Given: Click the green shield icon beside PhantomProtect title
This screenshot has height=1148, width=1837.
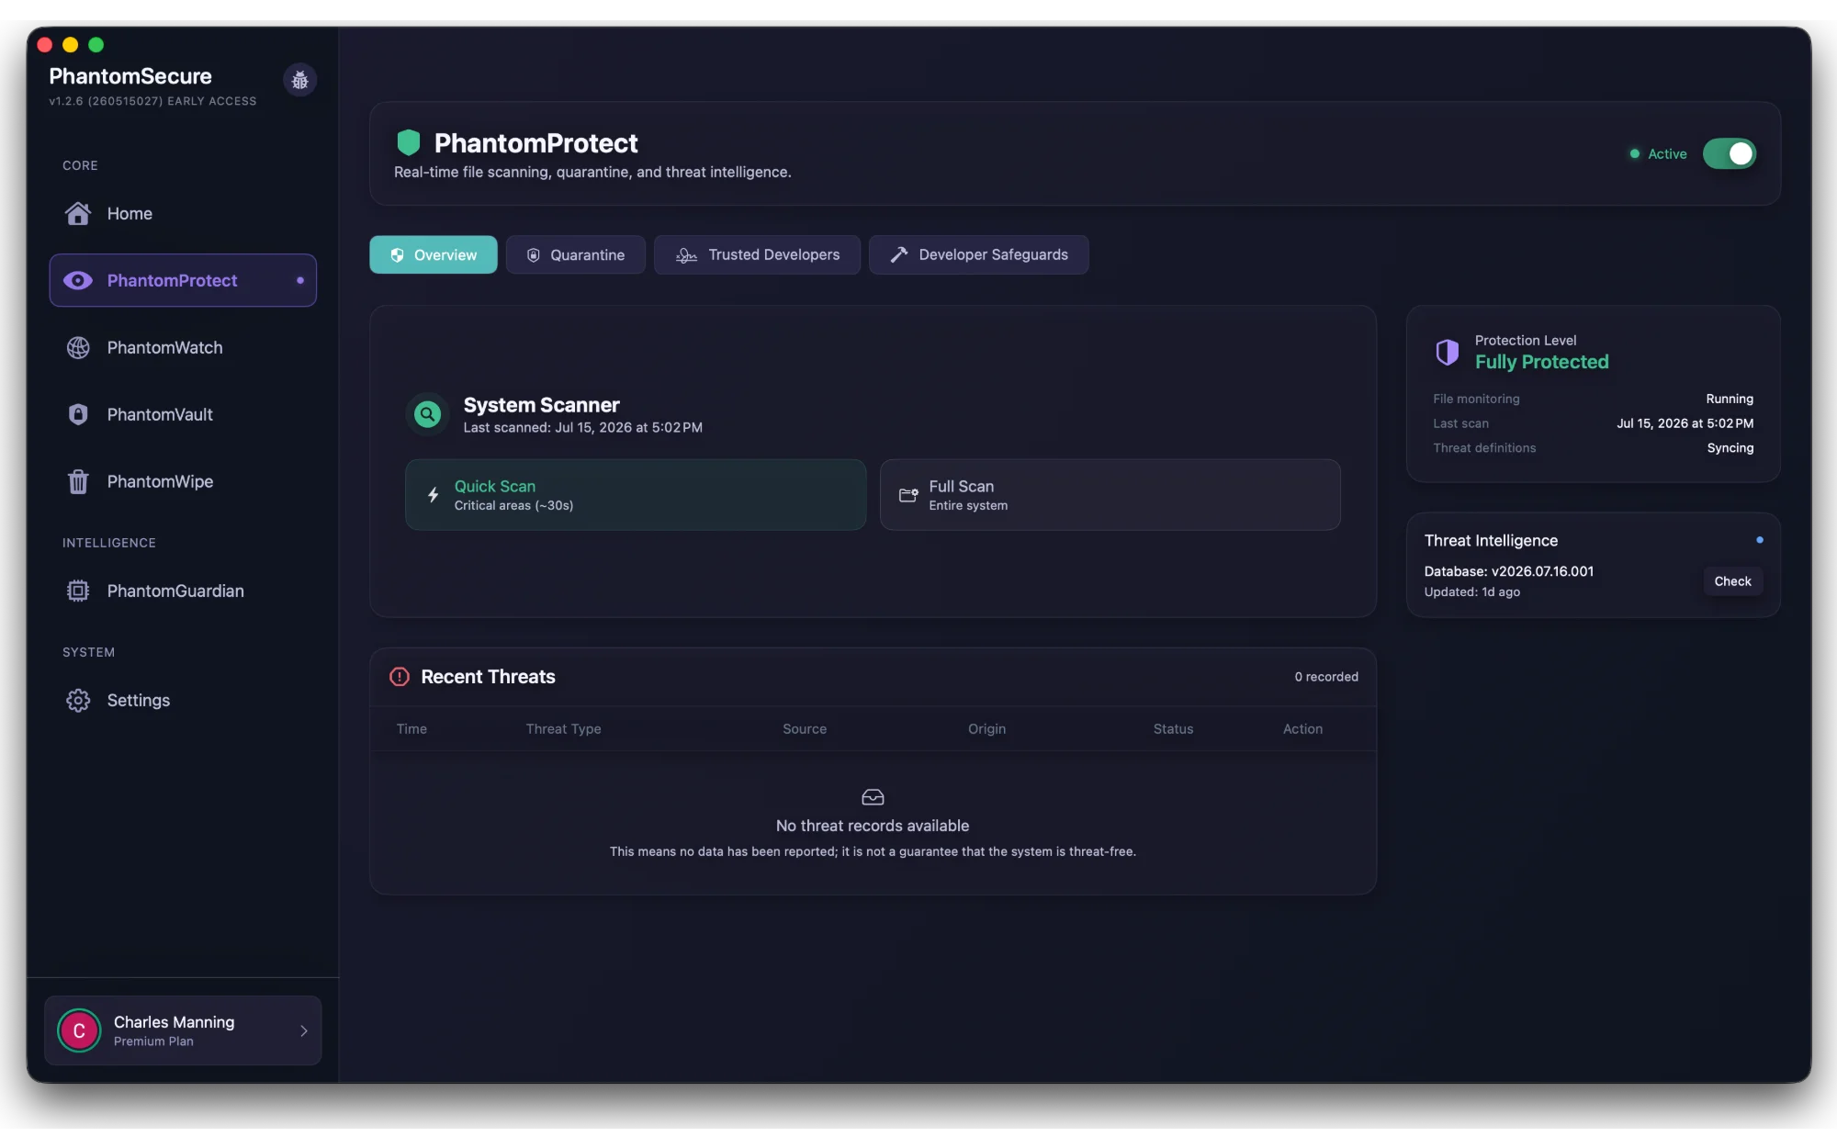Looking at the screenshot, I should [408, 142].
